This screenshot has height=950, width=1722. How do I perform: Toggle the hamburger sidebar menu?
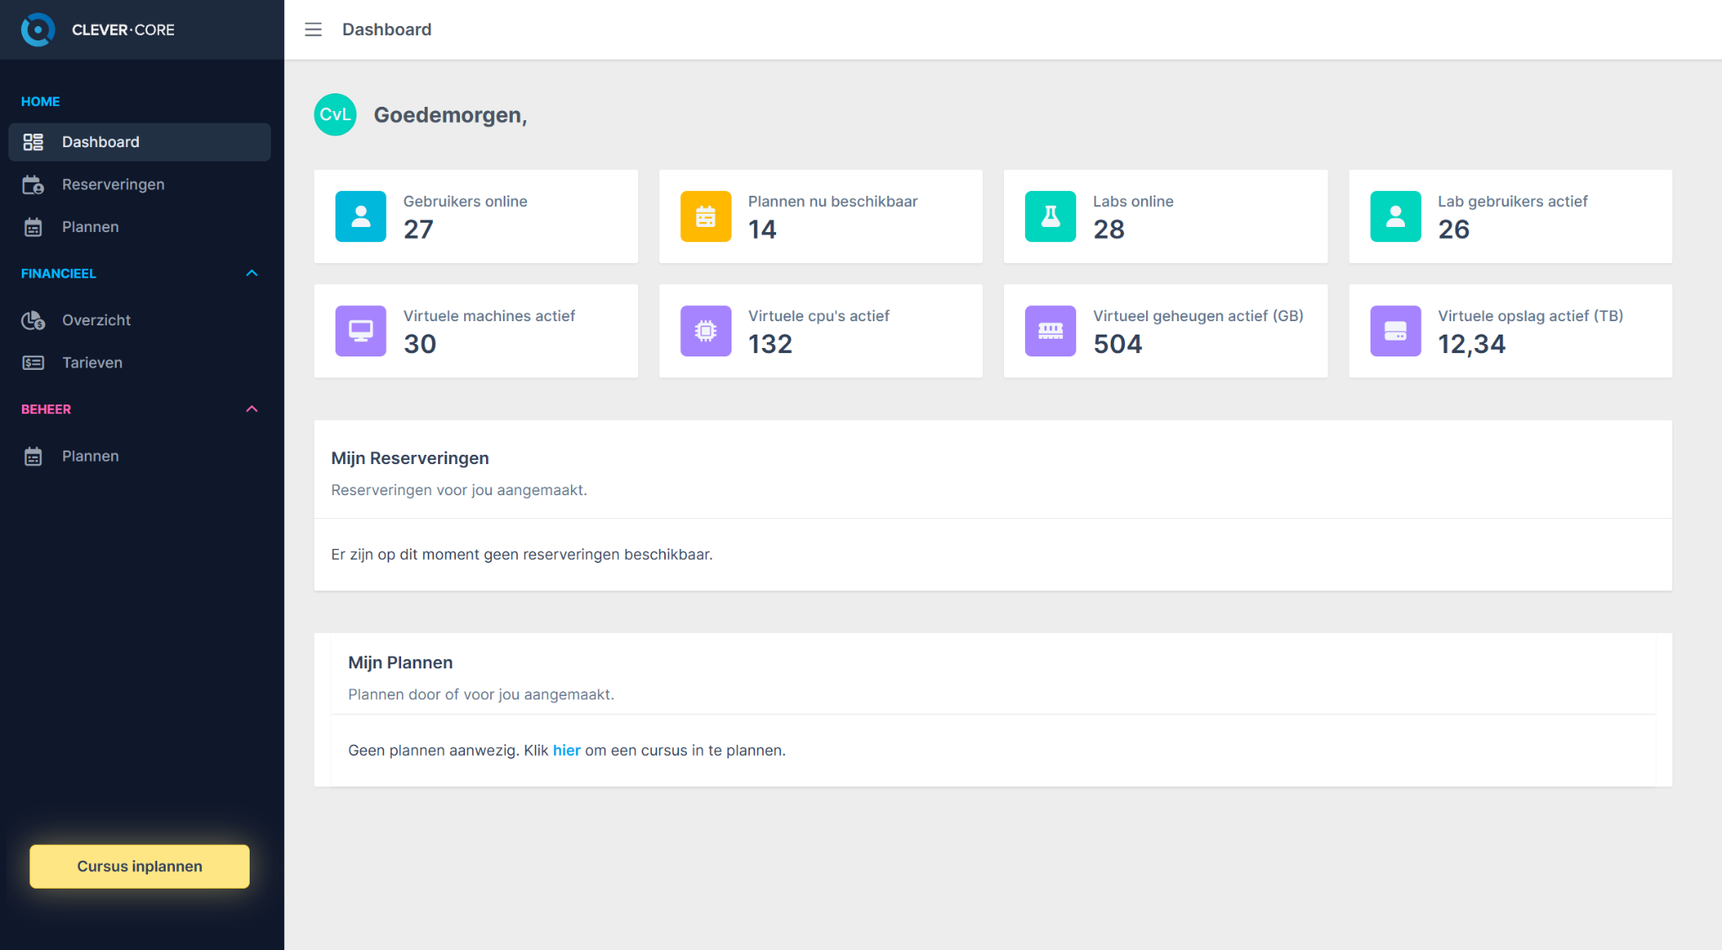313,29
